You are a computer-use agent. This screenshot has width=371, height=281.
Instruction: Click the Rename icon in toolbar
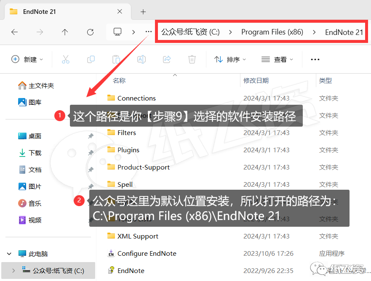click(141, 59)
